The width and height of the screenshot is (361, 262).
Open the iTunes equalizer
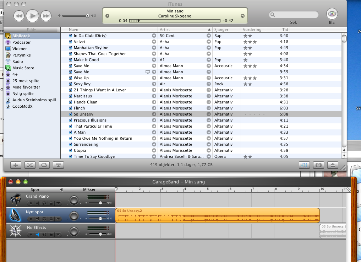pyautogui.click(x=304, y=165)
